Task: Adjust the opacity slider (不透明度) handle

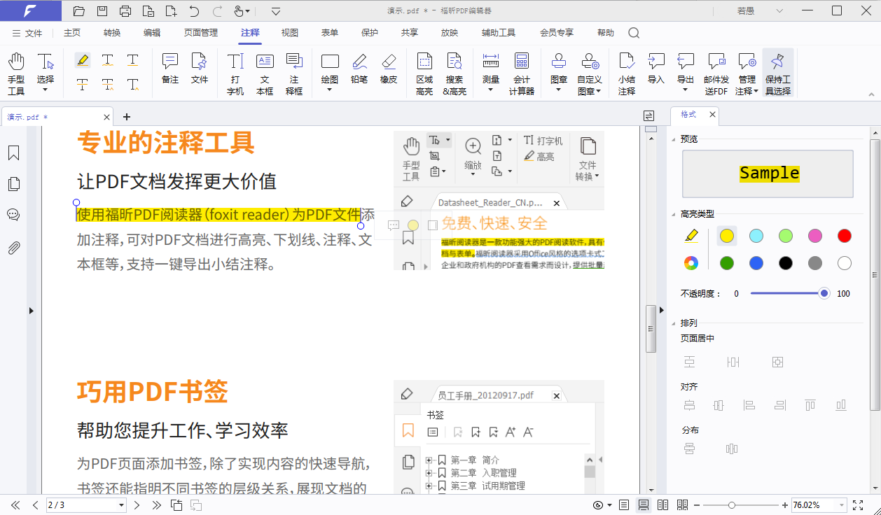Action: 824,293
